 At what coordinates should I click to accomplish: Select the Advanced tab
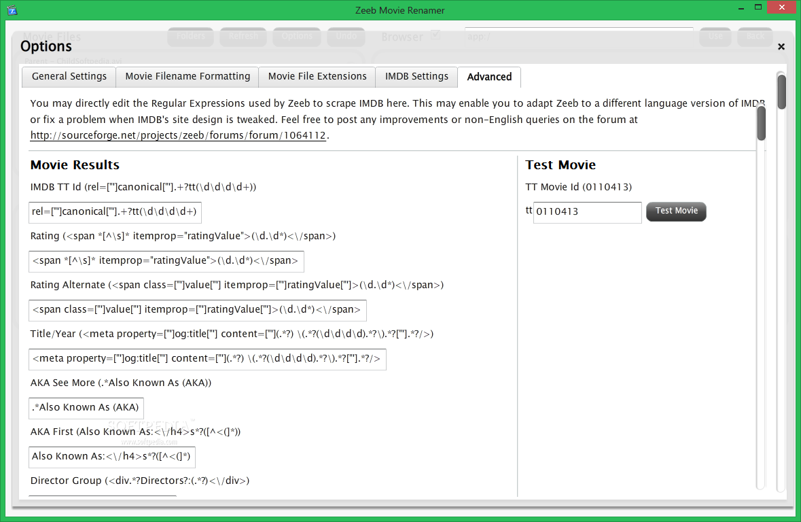pos(489,77)
